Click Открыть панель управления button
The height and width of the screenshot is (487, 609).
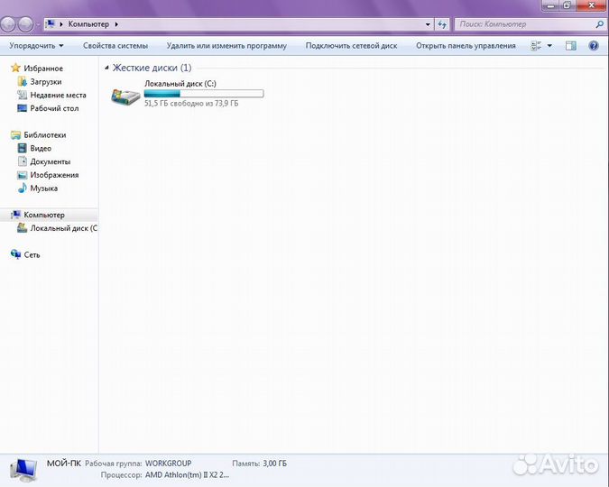point(466,45)
